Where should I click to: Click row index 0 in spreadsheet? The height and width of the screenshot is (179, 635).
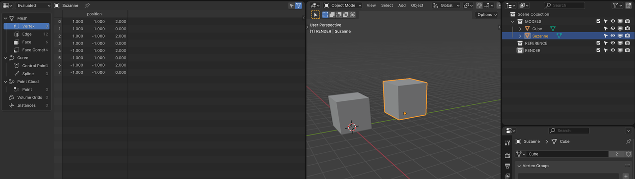click(x=59, y=22)
